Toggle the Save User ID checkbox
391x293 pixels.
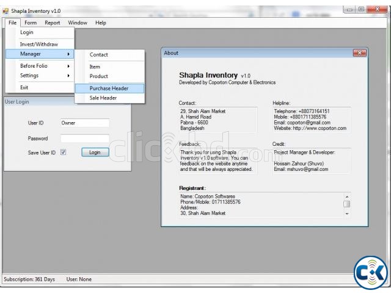[x=64, y=152]
